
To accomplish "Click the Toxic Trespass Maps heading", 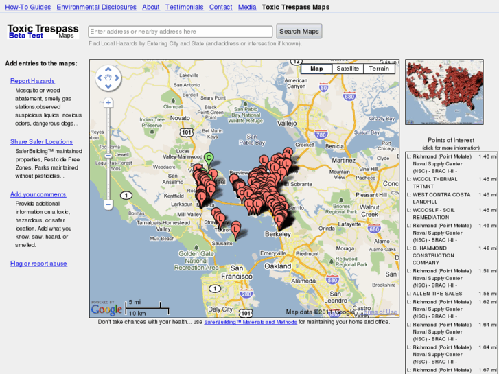I will (296, 7).
